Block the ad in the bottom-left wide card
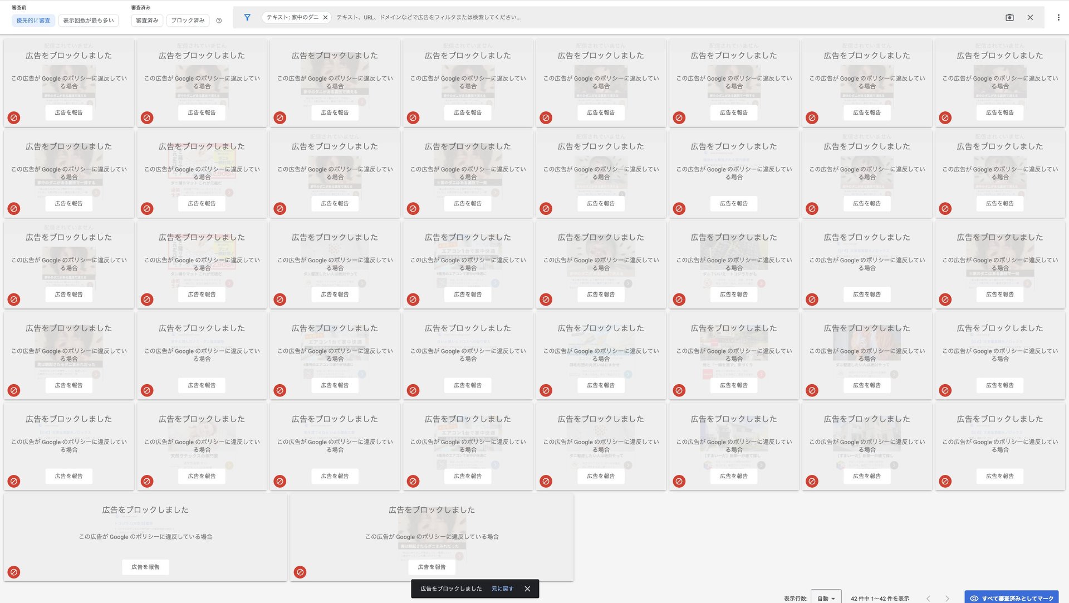 13,572
